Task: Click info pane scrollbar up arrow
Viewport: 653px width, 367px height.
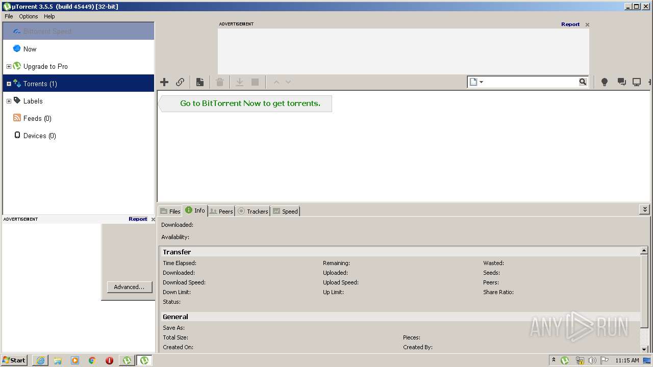Action: [x=644, y=251]
